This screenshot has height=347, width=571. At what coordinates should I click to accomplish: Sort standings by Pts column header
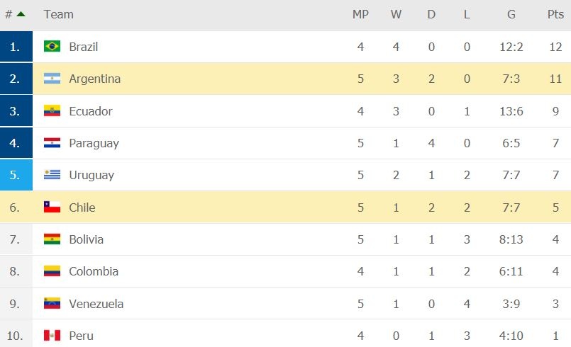point(555,14)
